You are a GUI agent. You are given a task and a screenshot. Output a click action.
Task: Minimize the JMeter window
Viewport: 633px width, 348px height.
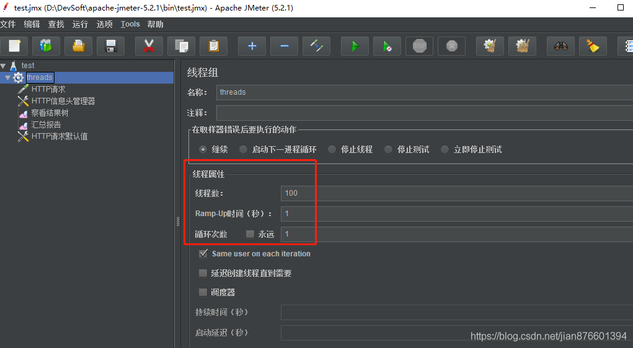pyautogui.click(x=593, y=7)
